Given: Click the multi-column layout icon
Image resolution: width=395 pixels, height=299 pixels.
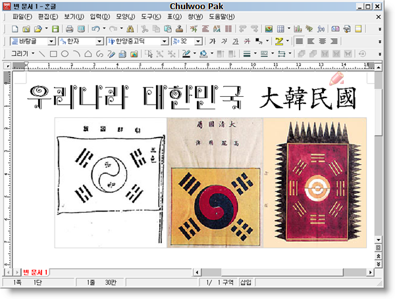Looking at the screenshot, I should point(228,29).
